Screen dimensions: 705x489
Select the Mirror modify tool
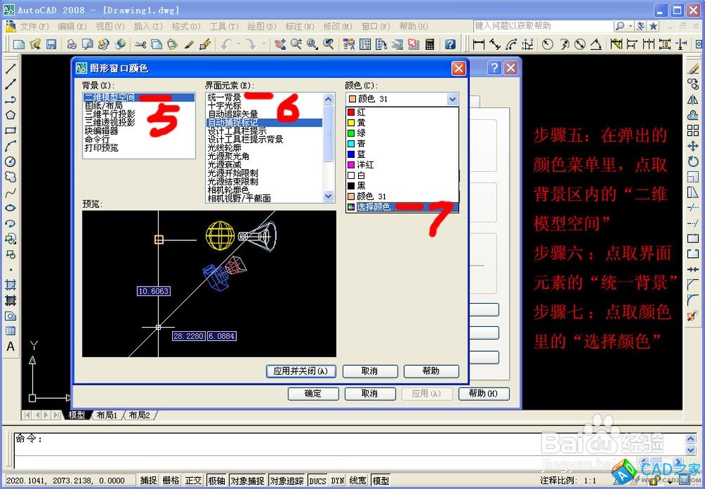(693, 99)
